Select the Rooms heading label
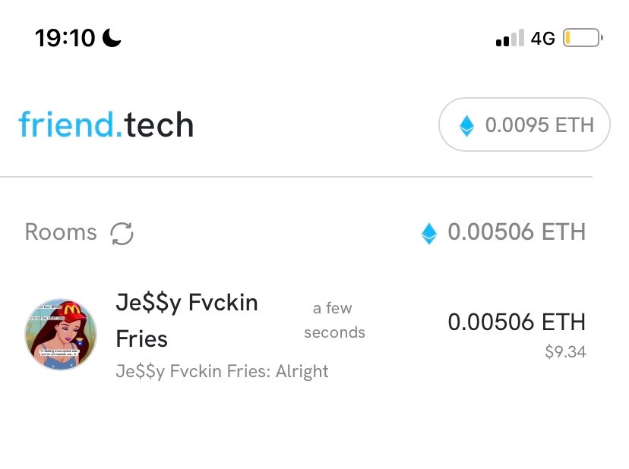The width and height of the screenshot is (629, 469). pos(61,232)
